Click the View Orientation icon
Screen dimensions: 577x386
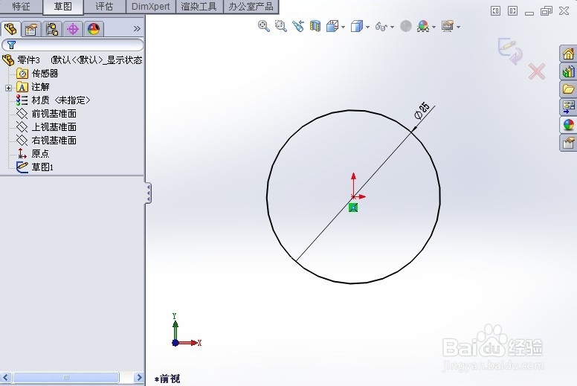click(x=332, y=27)
